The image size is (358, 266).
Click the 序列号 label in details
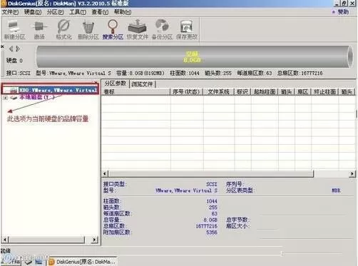tap(235, 184)
